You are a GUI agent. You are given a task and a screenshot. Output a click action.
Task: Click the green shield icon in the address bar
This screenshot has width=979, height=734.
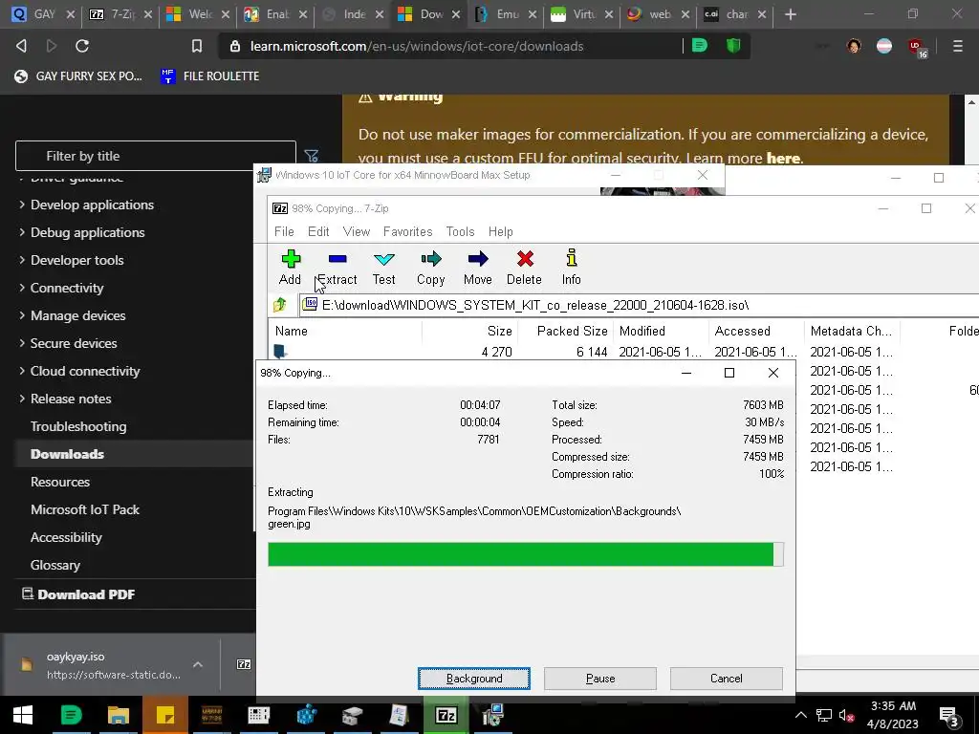[x=733, y=46]
